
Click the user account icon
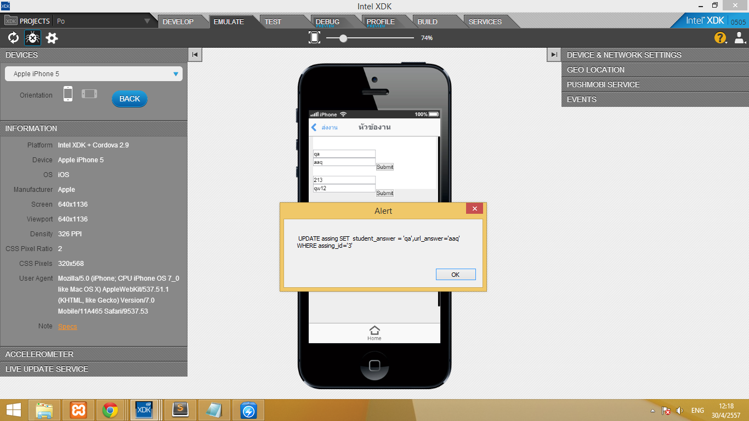740,38
